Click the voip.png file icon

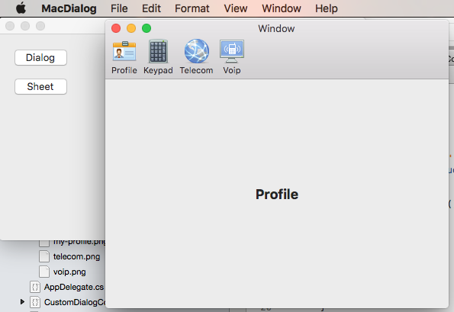pyautogui.click(x=44, y=272)
